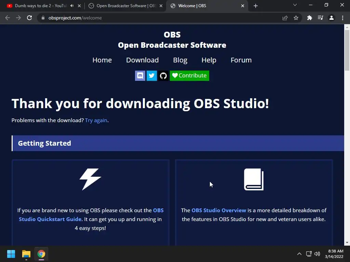Click the page vertical scrollbar thumb
Screen dimensions: 350x262
click(347, 50)
